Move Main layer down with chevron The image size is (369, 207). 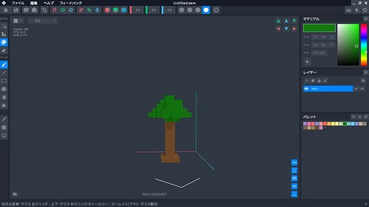(356, 89)
